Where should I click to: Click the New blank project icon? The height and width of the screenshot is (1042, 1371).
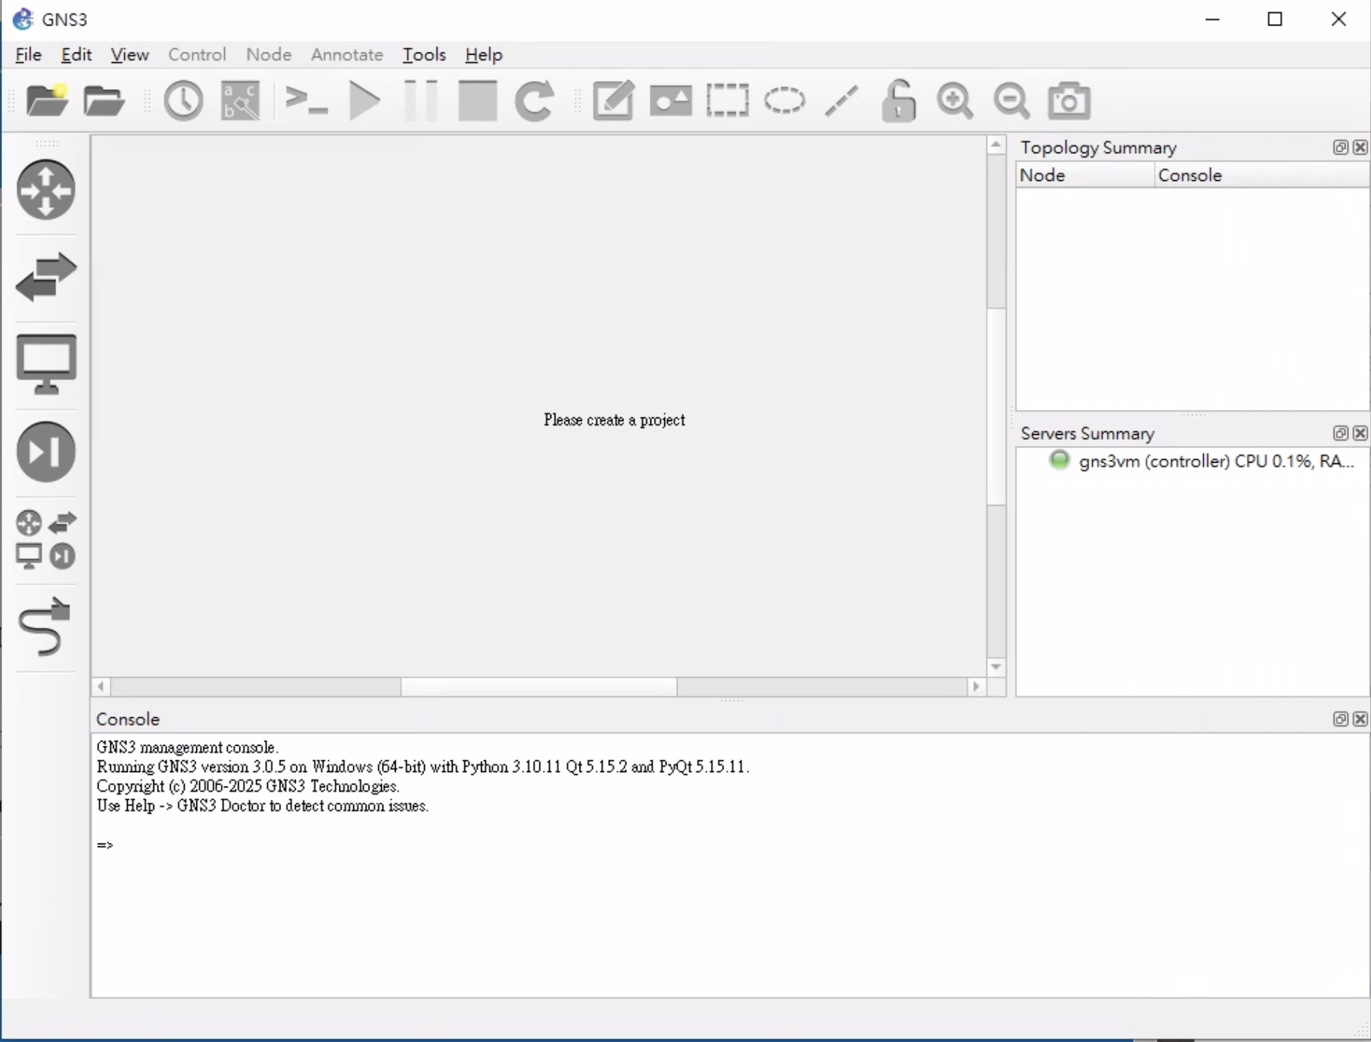tap(47, 100)
